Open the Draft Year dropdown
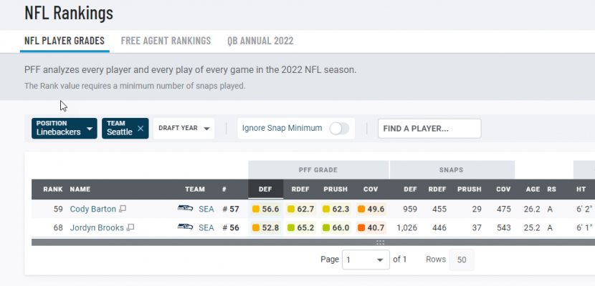595x286 pixels. pos(184,129)
